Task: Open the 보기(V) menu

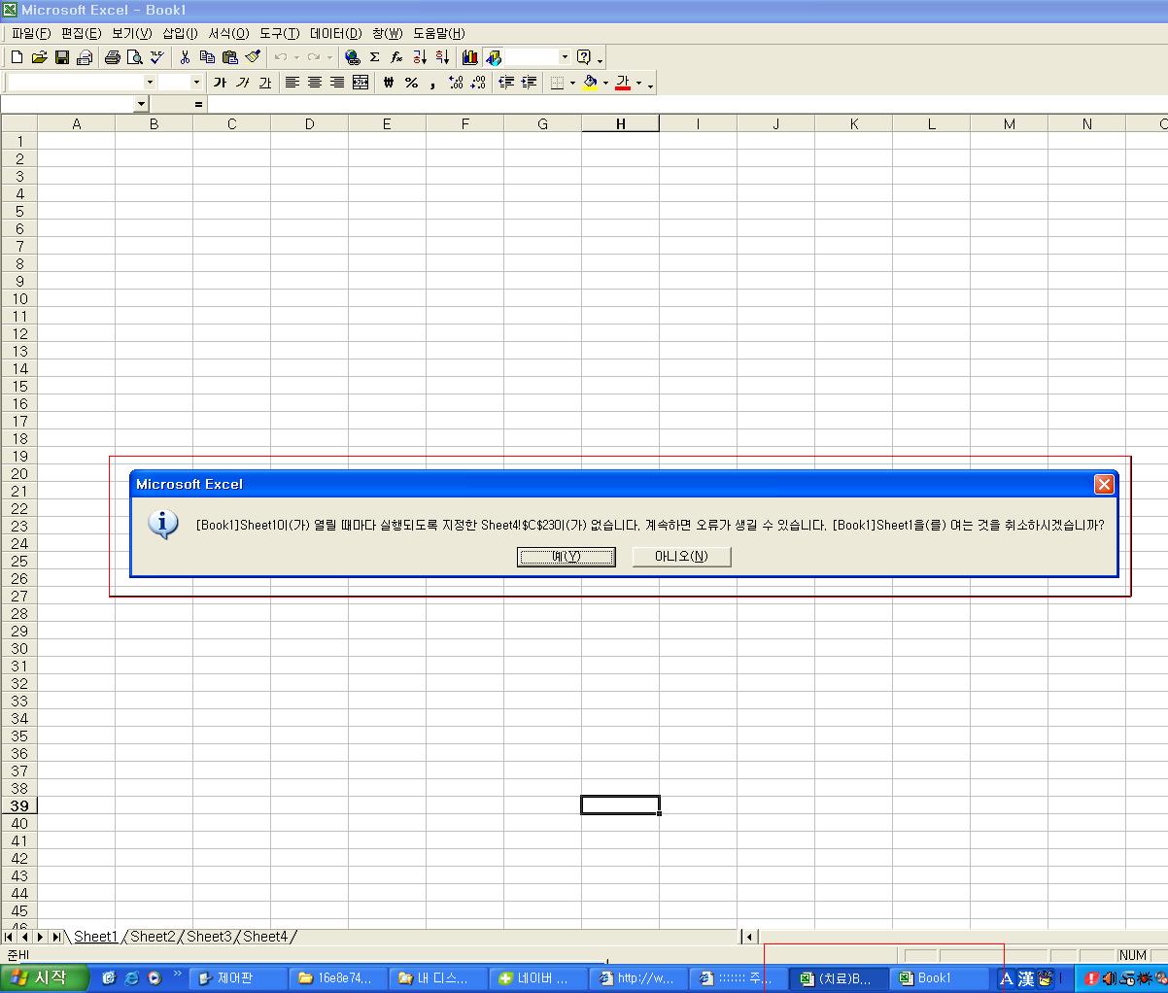Action: tap(131, 33)
